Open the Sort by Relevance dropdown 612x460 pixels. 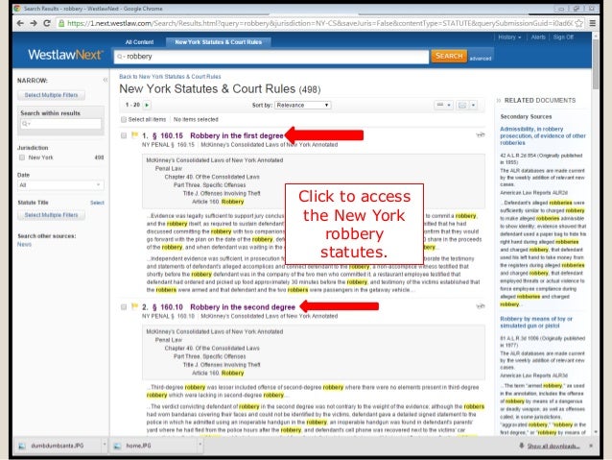[303, 105]
